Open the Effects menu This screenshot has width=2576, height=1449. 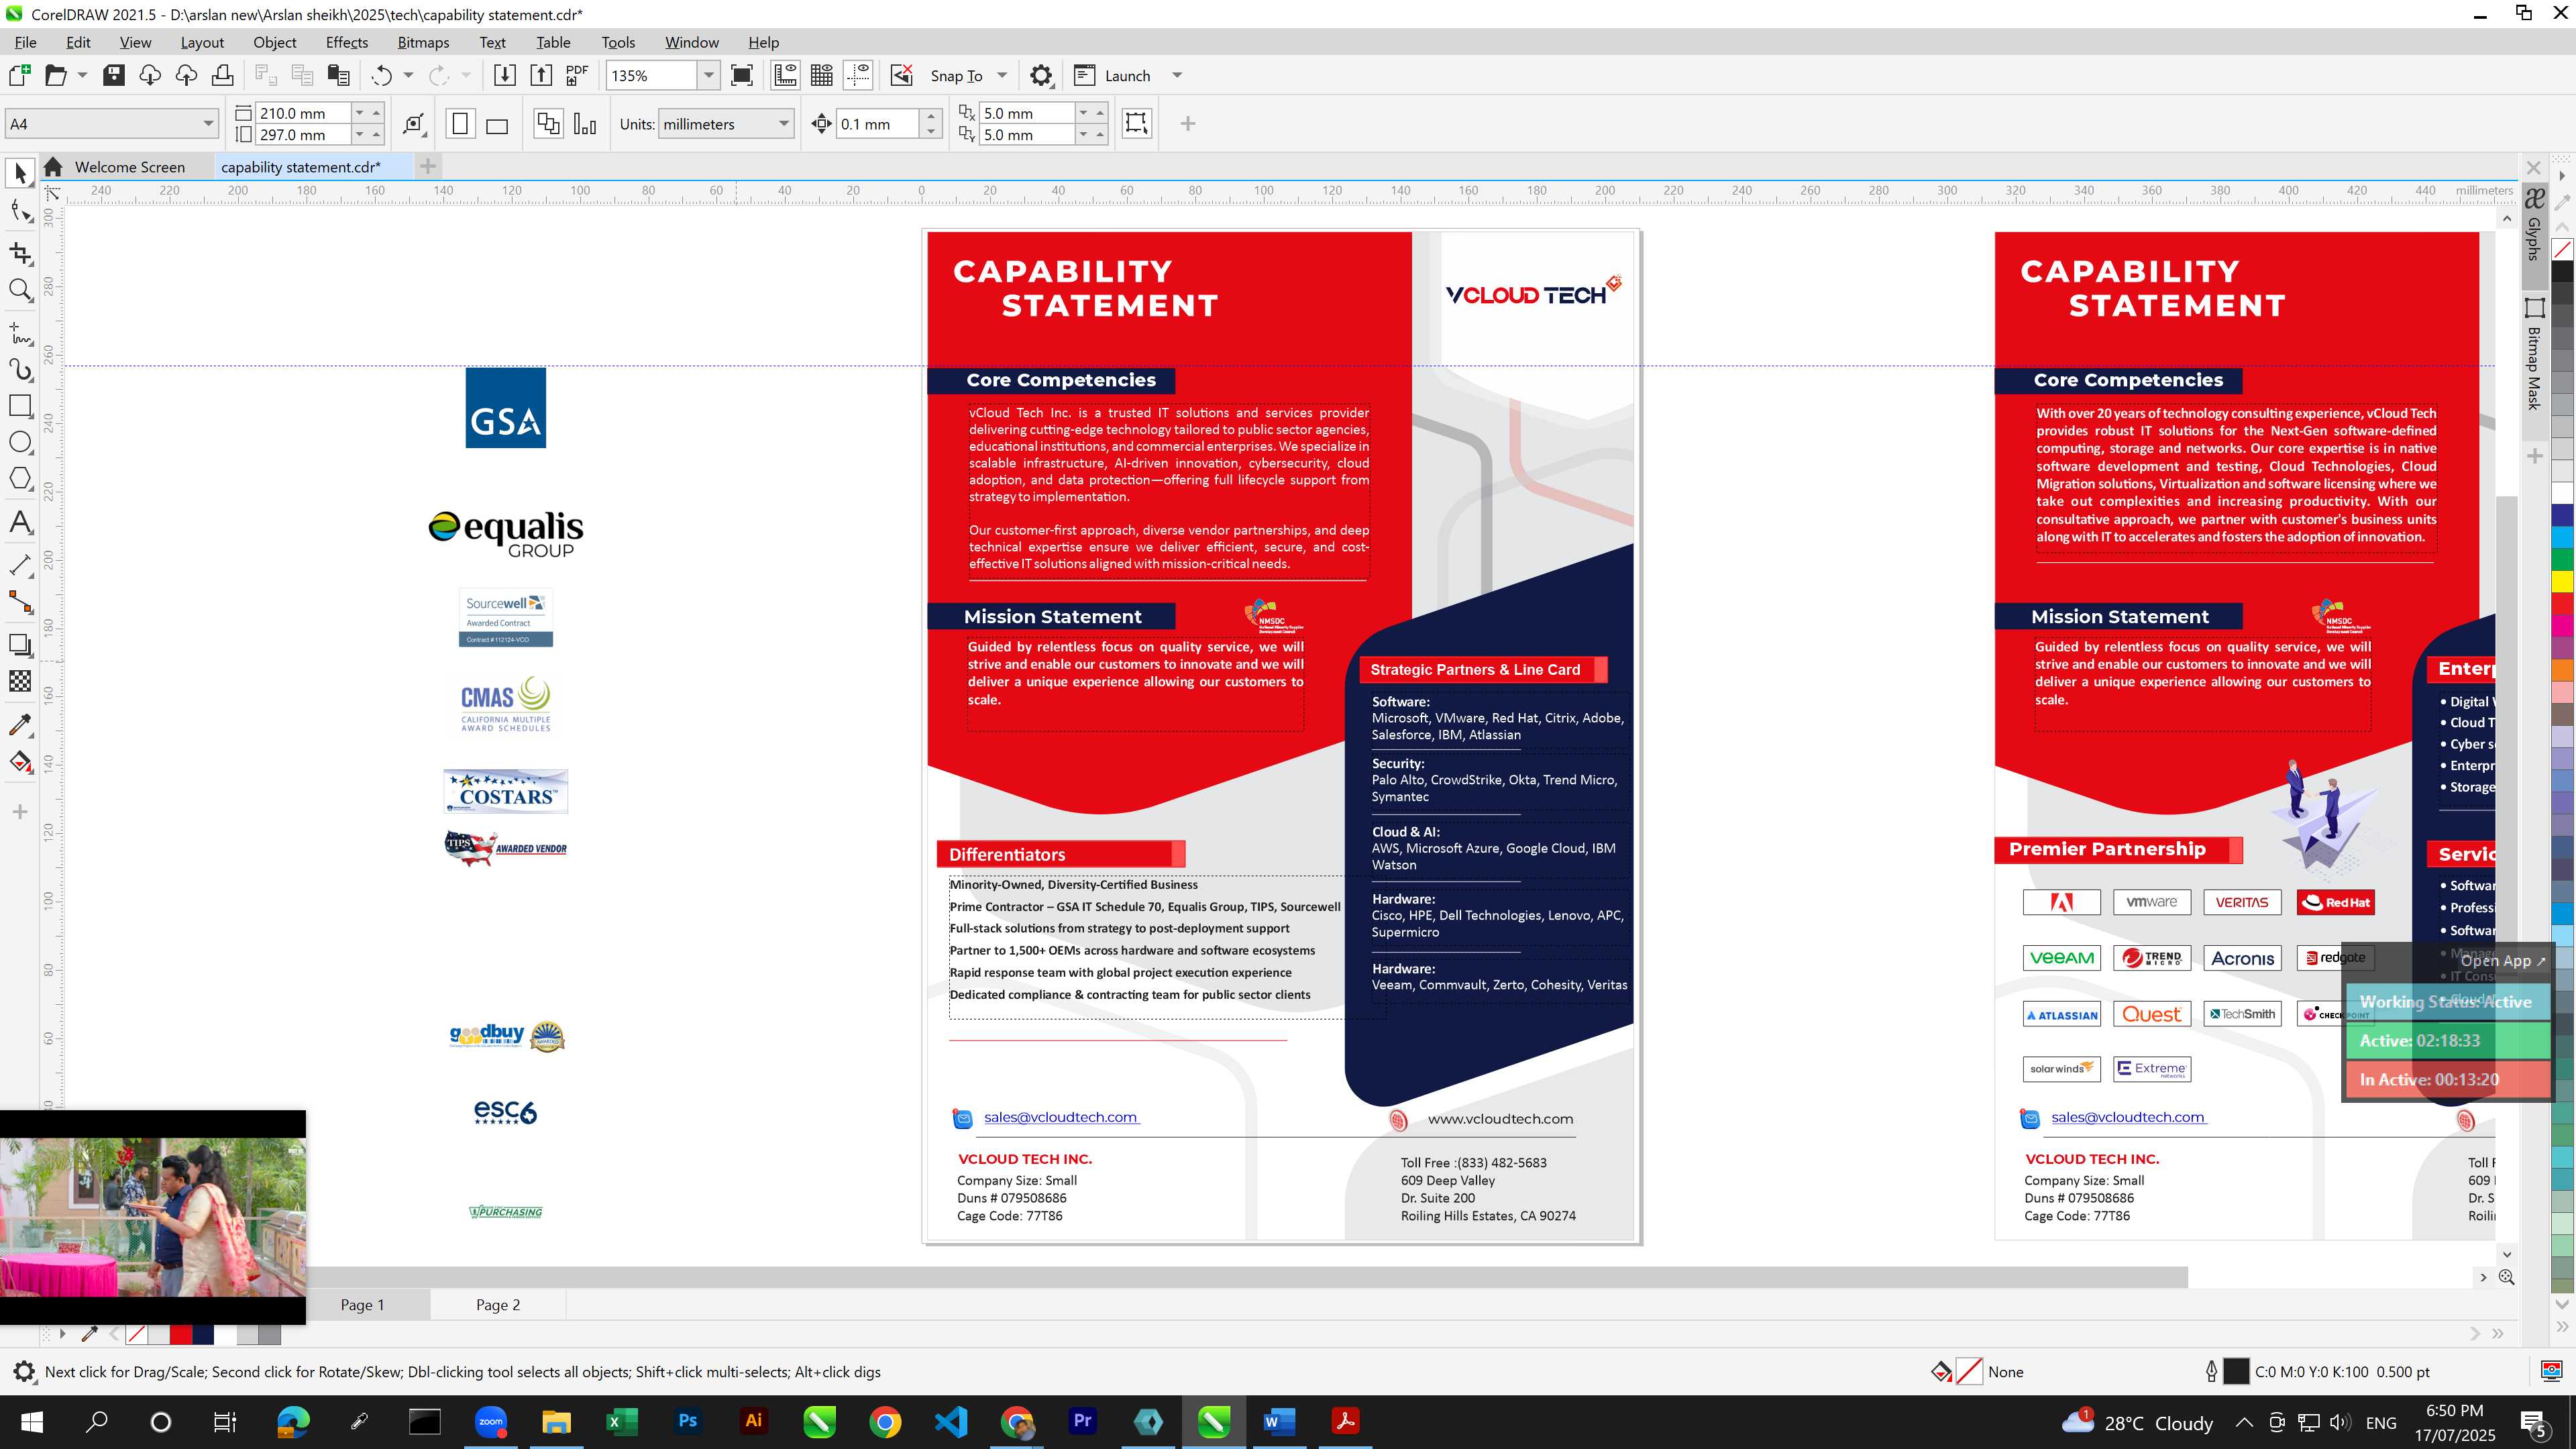pyautogui.click(x=347, y=42)
